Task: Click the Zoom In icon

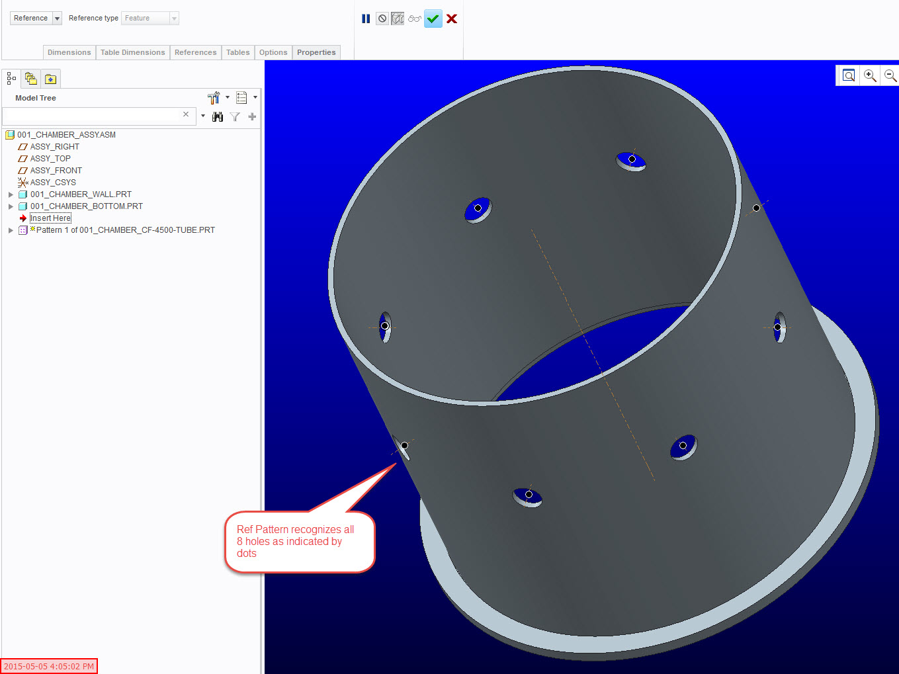Action: point(870,75)
